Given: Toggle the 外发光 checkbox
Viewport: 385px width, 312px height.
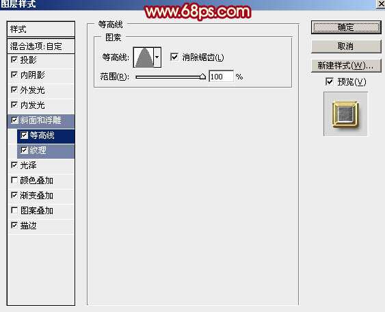Looking at the screenshot, I should (14, 90).
